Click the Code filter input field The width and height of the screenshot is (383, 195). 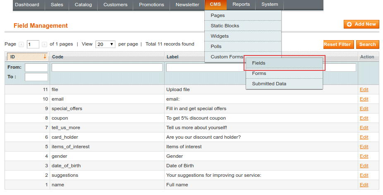107,67
